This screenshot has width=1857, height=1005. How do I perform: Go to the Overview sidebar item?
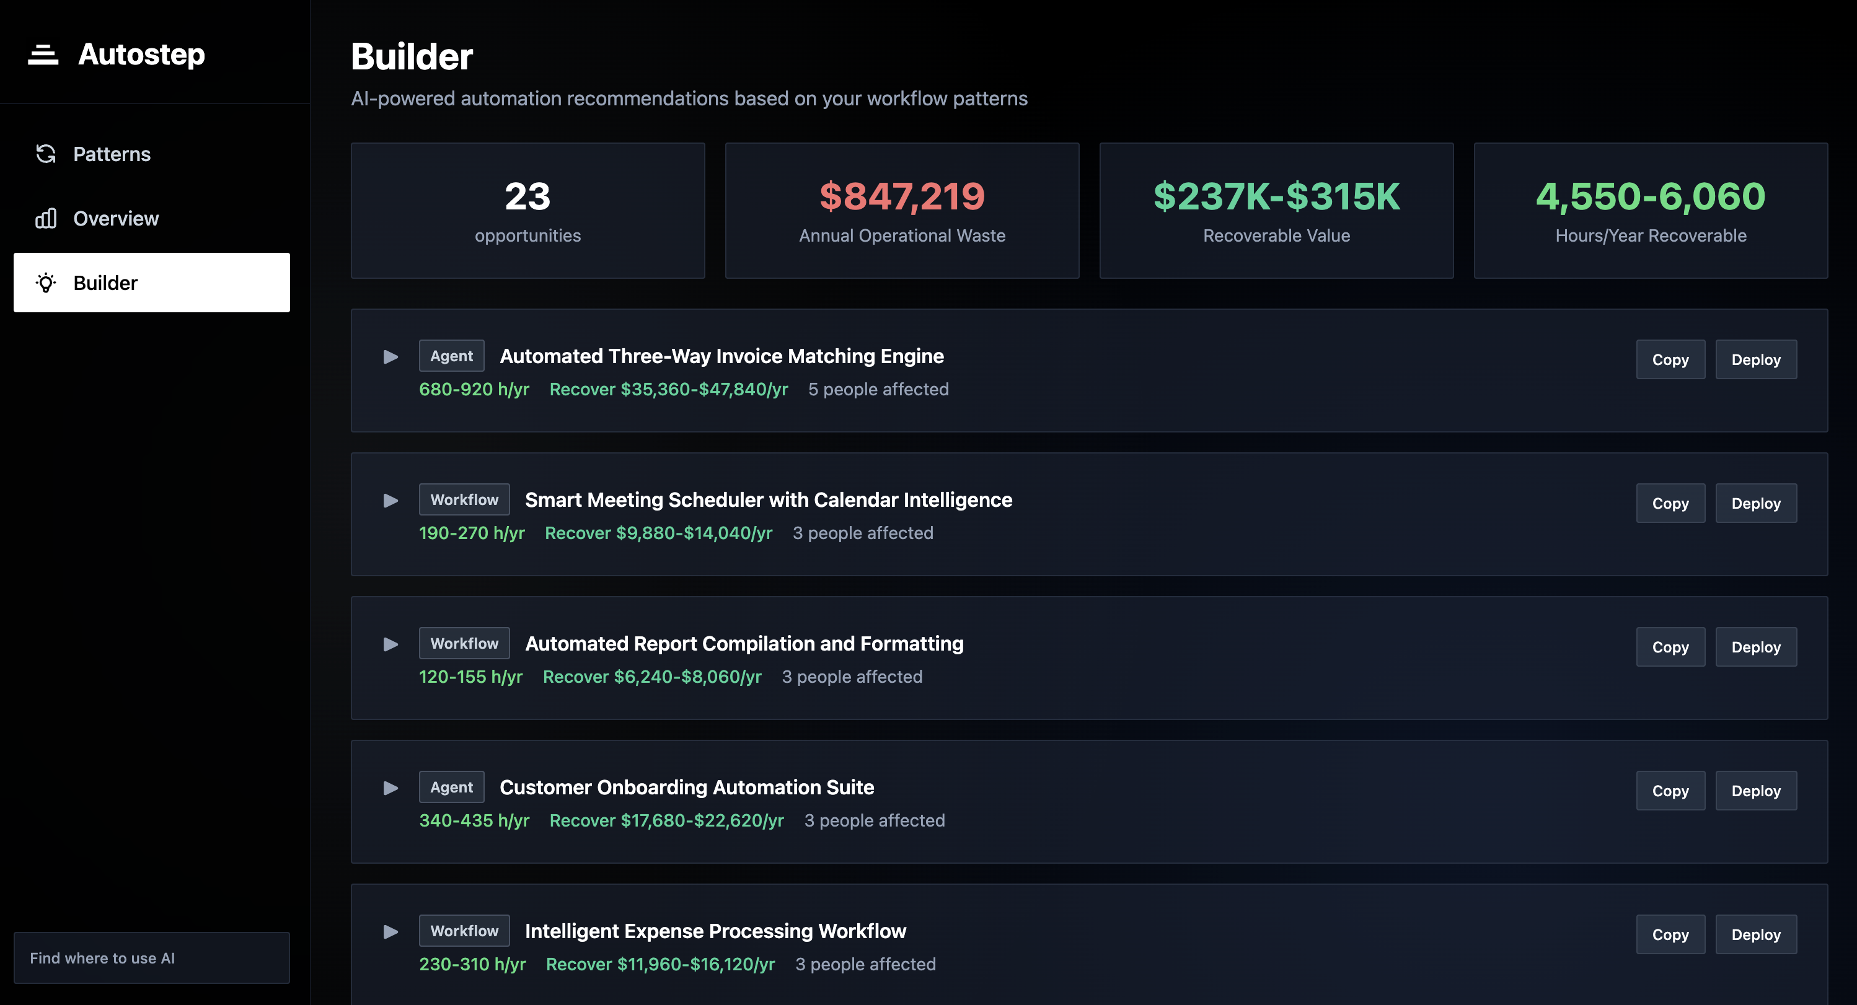pyautogui.click(x=115, y=218)
